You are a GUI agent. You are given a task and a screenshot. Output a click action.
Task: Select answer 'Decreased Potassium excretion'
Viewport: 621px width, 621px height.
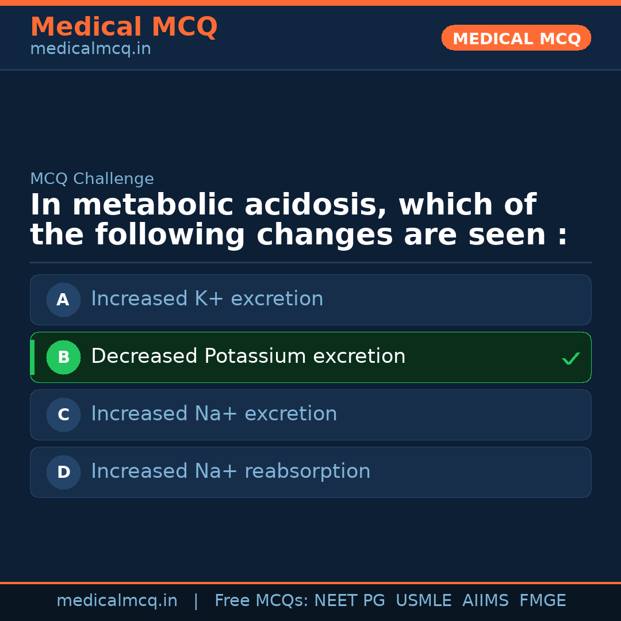248,356
